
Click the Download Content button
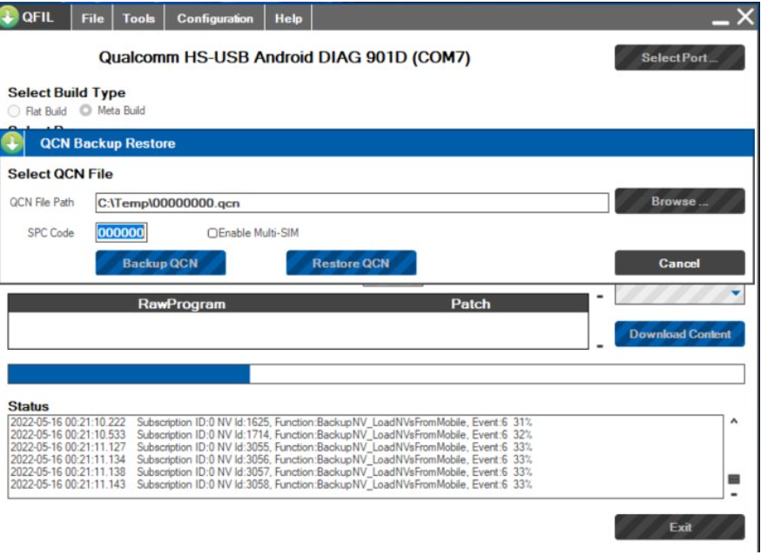pyautogui.click(x=679, y=334)
